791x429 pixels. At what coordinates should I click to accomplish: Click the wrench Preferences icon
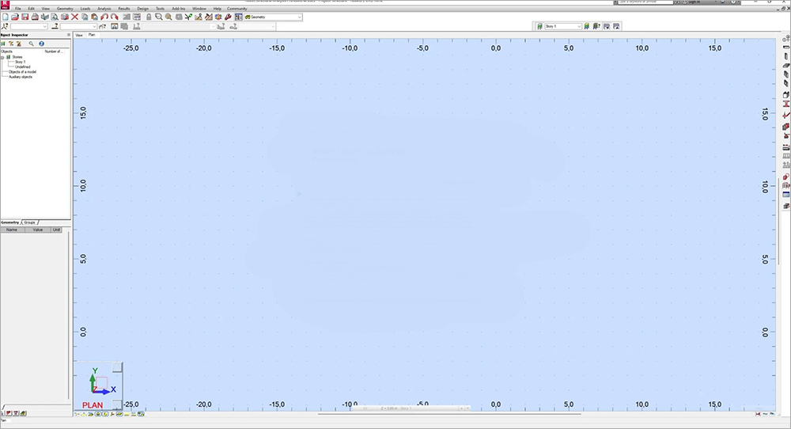[x=228, y=17]
